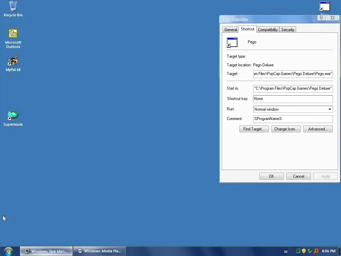Click the Start in text field
341x256 pixels.
tap(293, 88)
